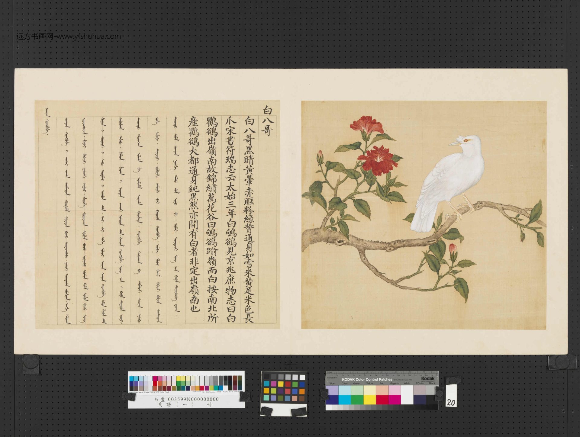This screenshot has width=580, height=437.
Task: Pick the saturated green Kodak patch
Action: pos(357,400)
